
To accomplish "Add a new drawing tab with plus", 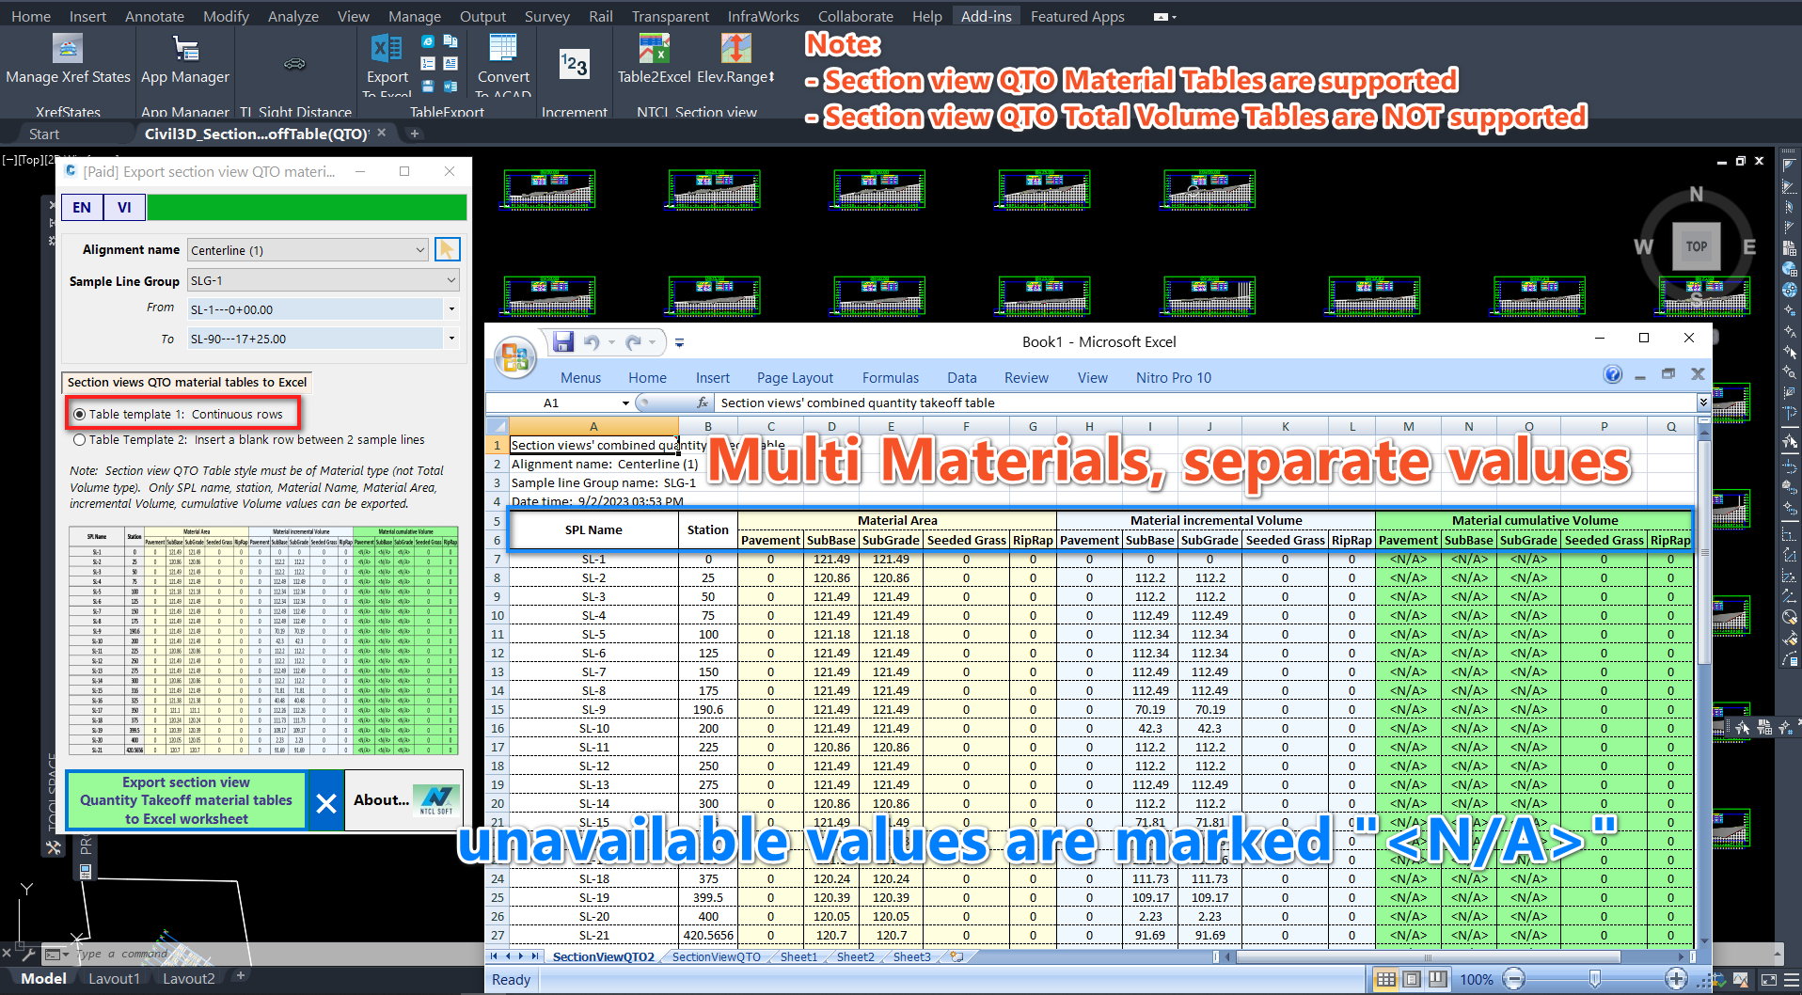I will click(414, 134).
